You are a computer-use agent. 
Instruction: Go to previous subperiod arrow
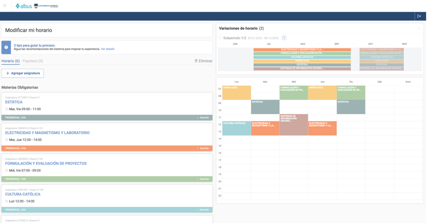pos(220,38)
